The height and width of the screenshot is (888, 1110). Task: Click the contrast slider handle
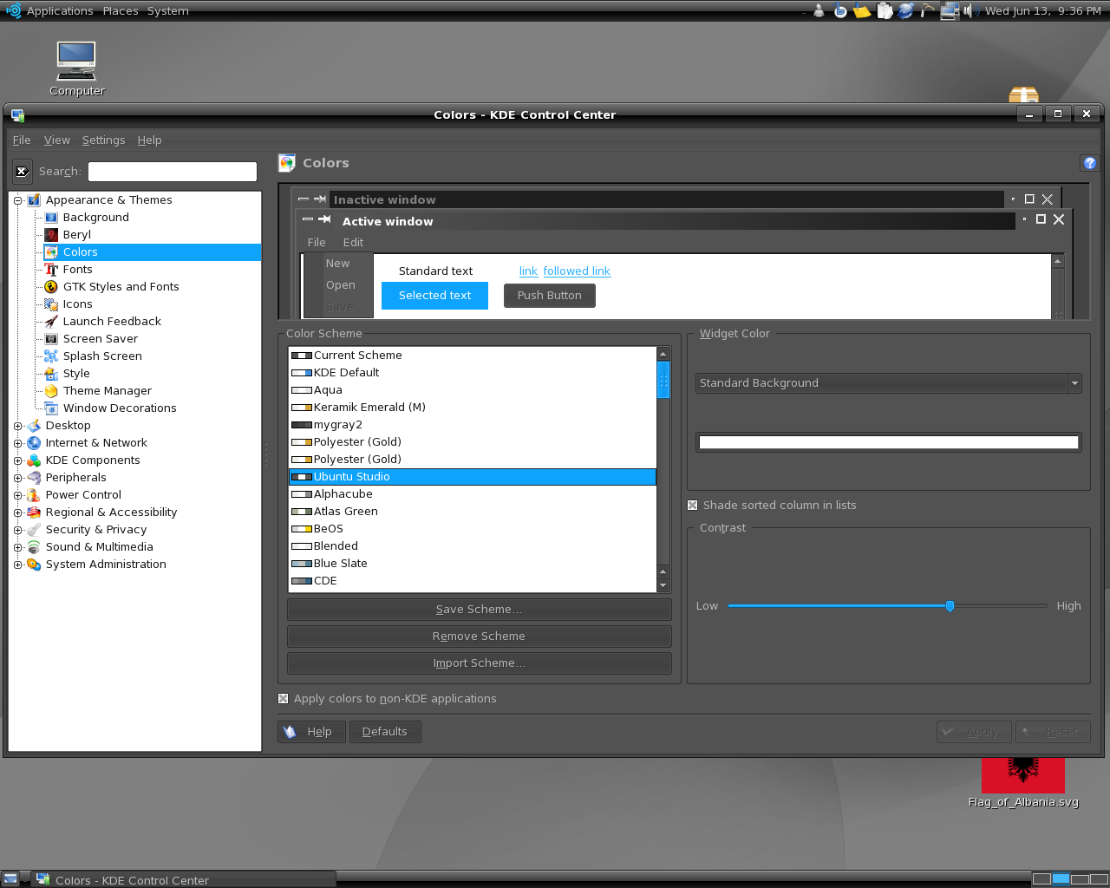point(950,606)
